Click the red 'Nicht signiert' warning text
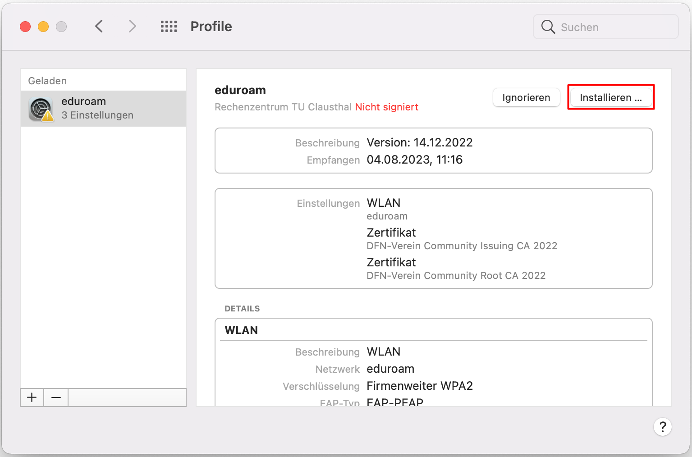Viewport: 692px width, 457px height. pos(386,107)
